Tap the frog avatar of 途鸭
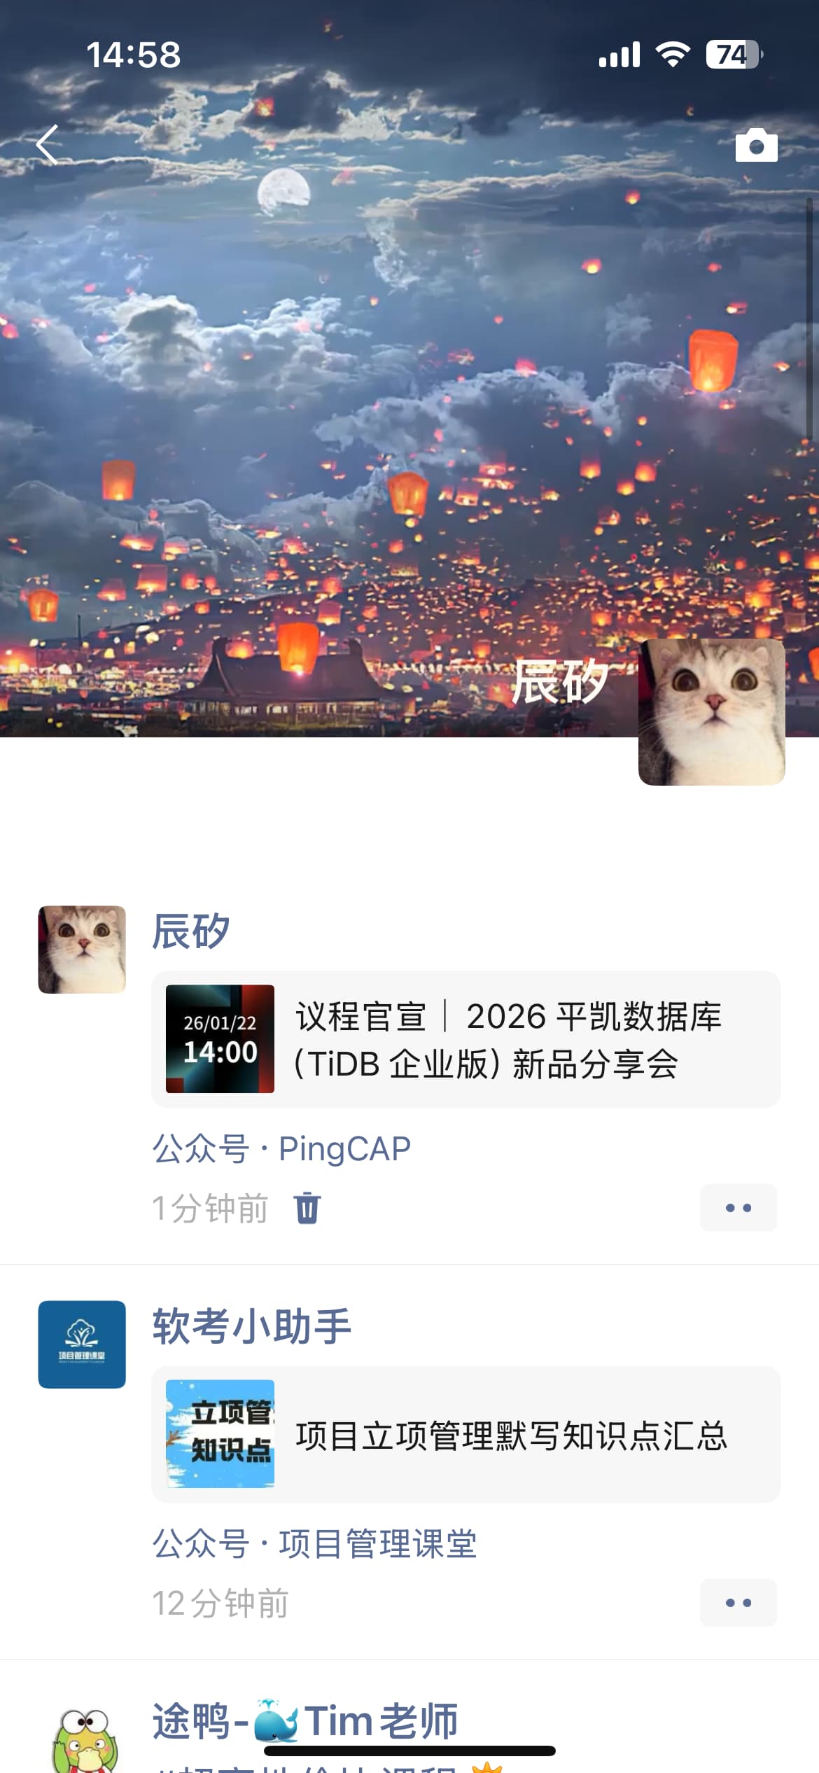 [x=82, y=1740]
